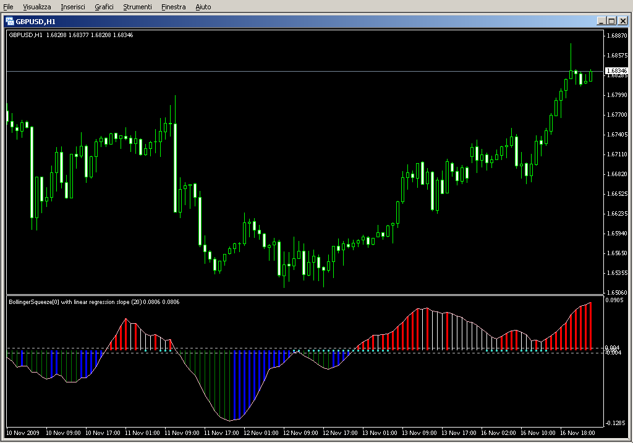
Task: Click the 16 Nov 02:00 time label
Action: pos(498,433)
